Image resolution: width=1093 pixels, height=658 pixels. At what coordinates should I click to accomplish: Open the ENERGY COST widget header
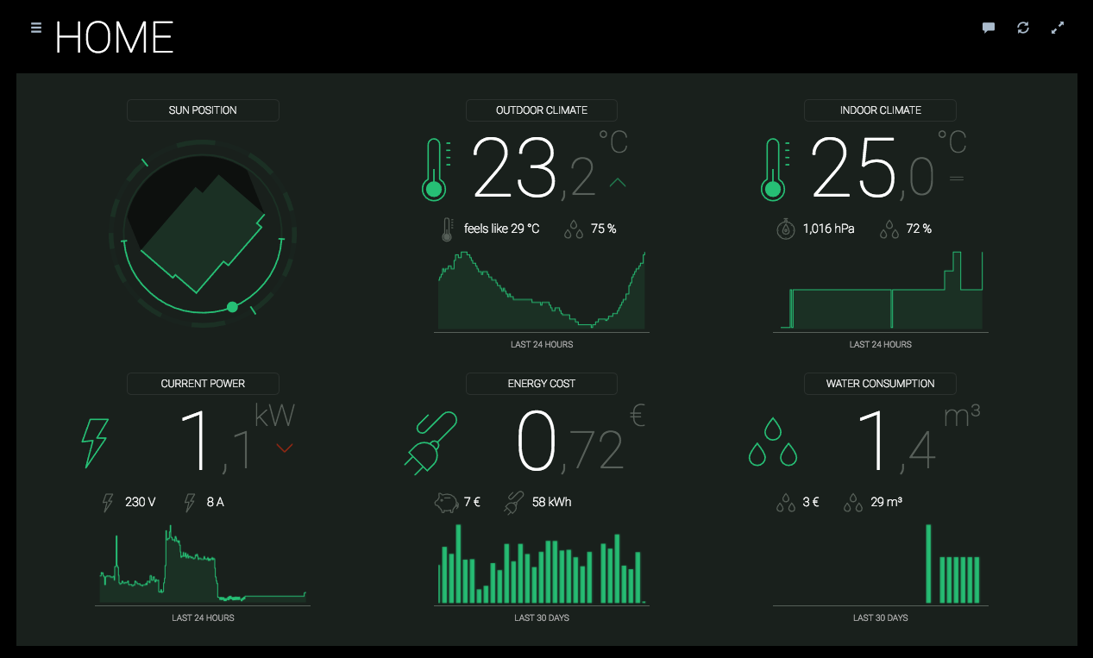tap(542, 384)
